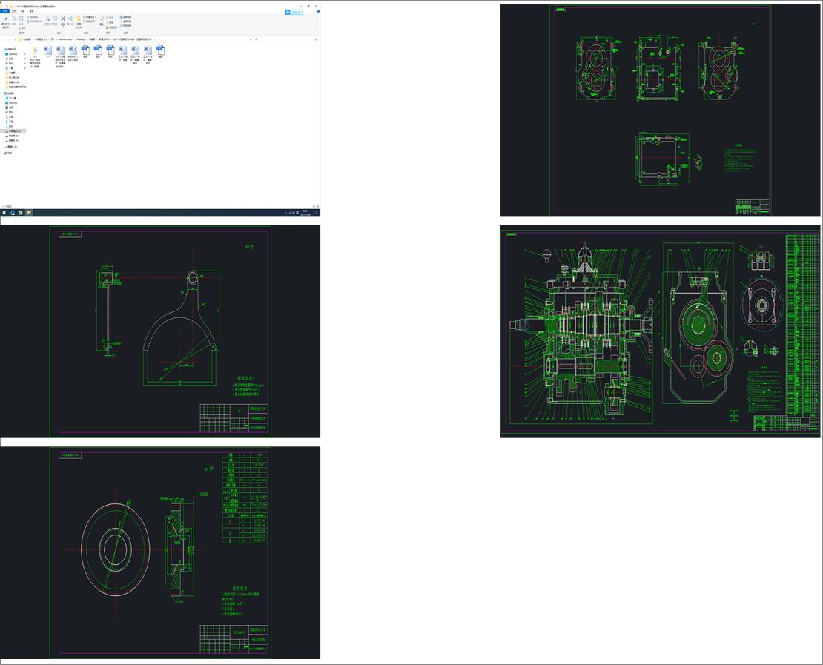This screenshot has height=665, width=823.
Task: Open the Windows Start menu
Action: coord(4,213)
